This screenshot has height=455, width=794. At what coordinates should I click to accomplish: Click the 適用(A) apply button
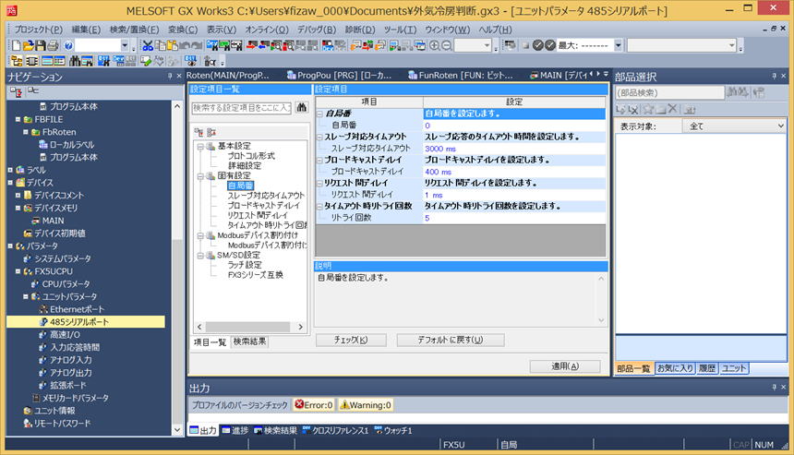pos(565,365)
